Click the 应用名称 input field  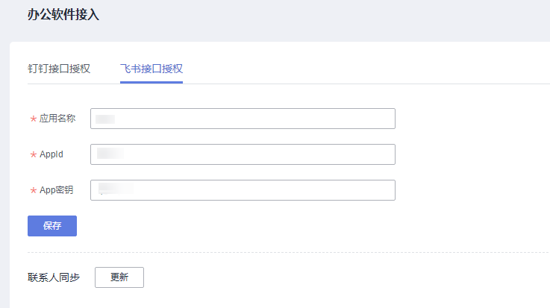(243, 119)
